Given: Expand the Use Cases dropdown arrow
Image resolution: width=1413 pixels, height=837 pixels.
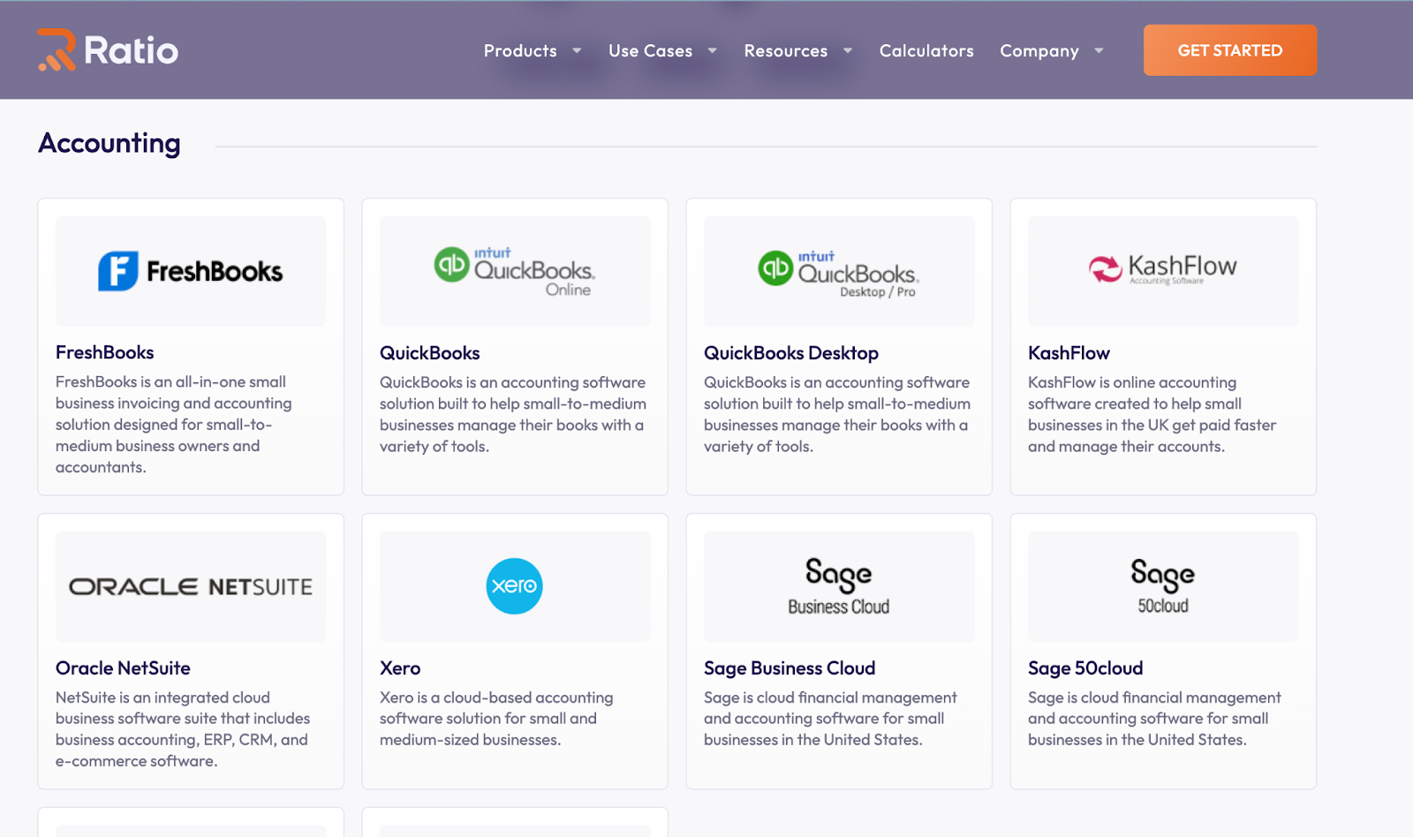Looking at the screenshot, I should 712,50.
